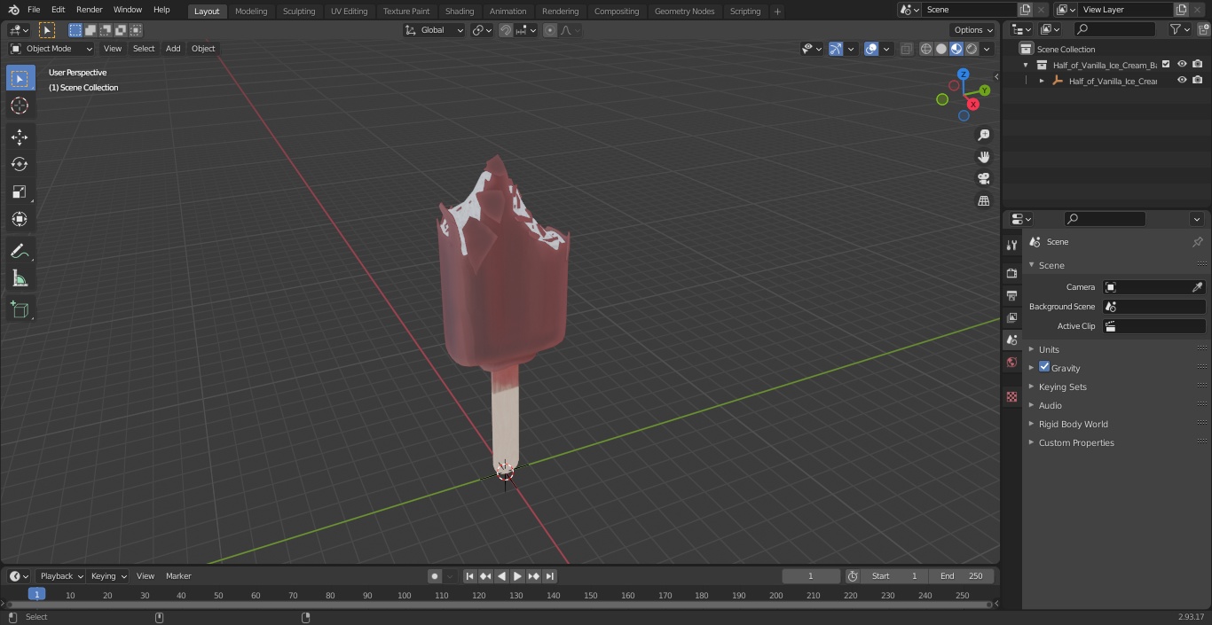Open the View Layer properties tab
Screen dimensions: 1212x625
tap(1011, 317)
